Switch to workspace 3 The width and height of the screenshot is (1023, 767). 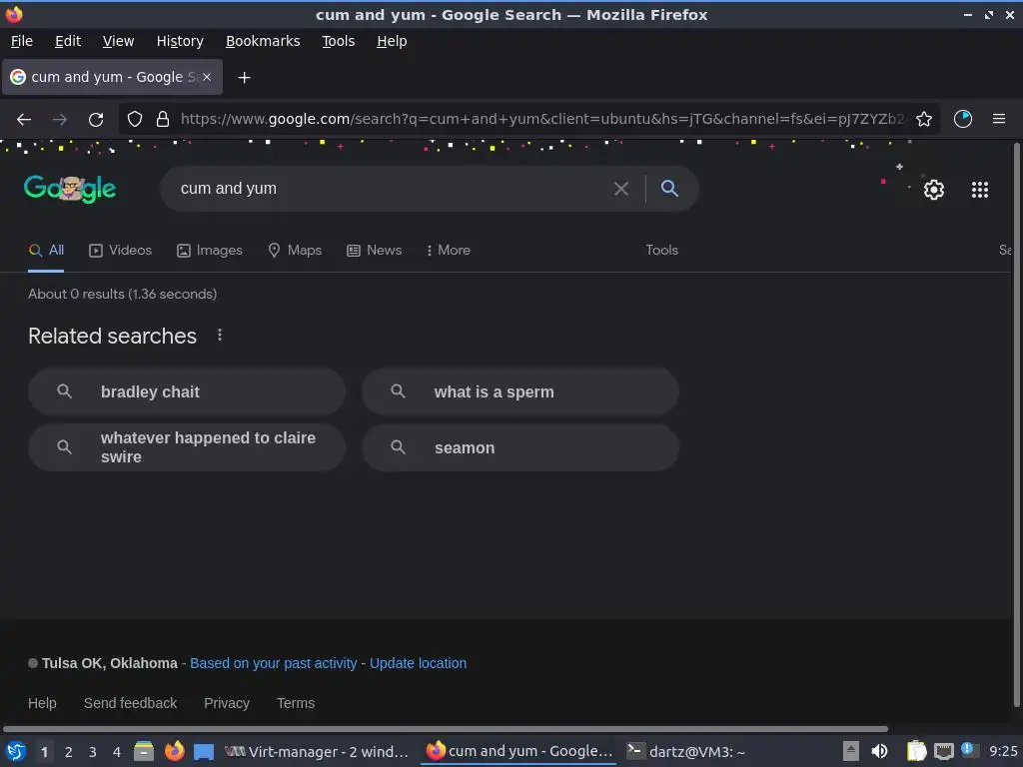(93, 752)
